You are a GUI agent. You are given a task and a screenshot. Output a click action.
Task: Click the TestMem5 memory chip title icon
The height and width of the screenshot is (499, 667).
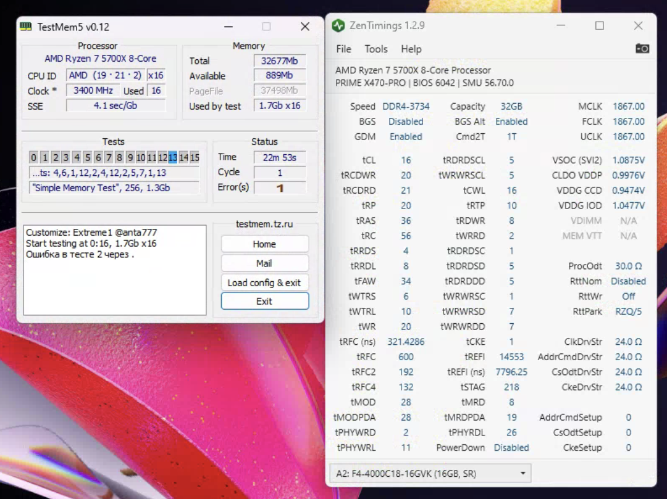pyautogui.click(x=25, y=27)
